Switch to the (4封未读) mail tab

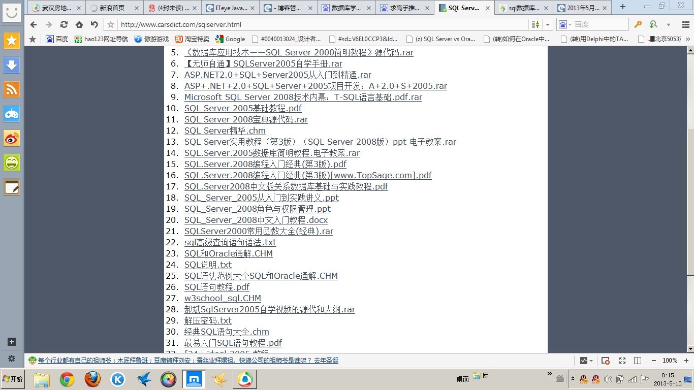[173, 8]
